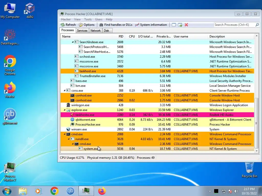
Task: Select the winserv.exe globe icon
Action: point(68,129)
